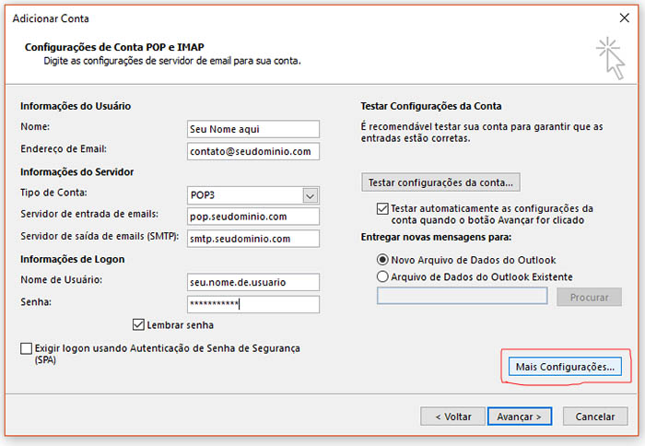Viewport: 645px width, 446px height.
Task: Click Testar configurações da conta button
Action: pos(440,182)
